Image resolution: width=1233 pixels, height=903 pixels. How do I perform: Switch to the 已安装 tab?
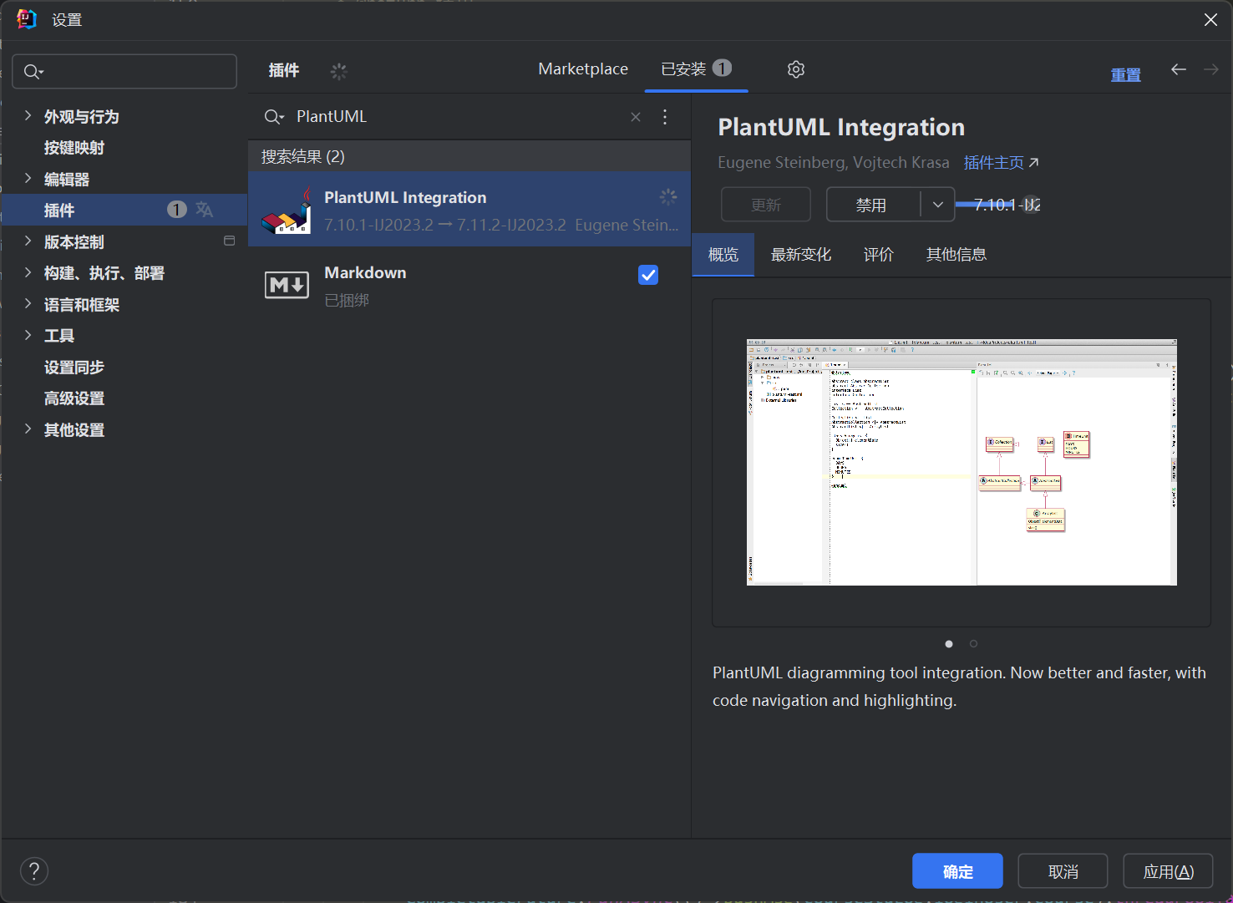point(696,69)
